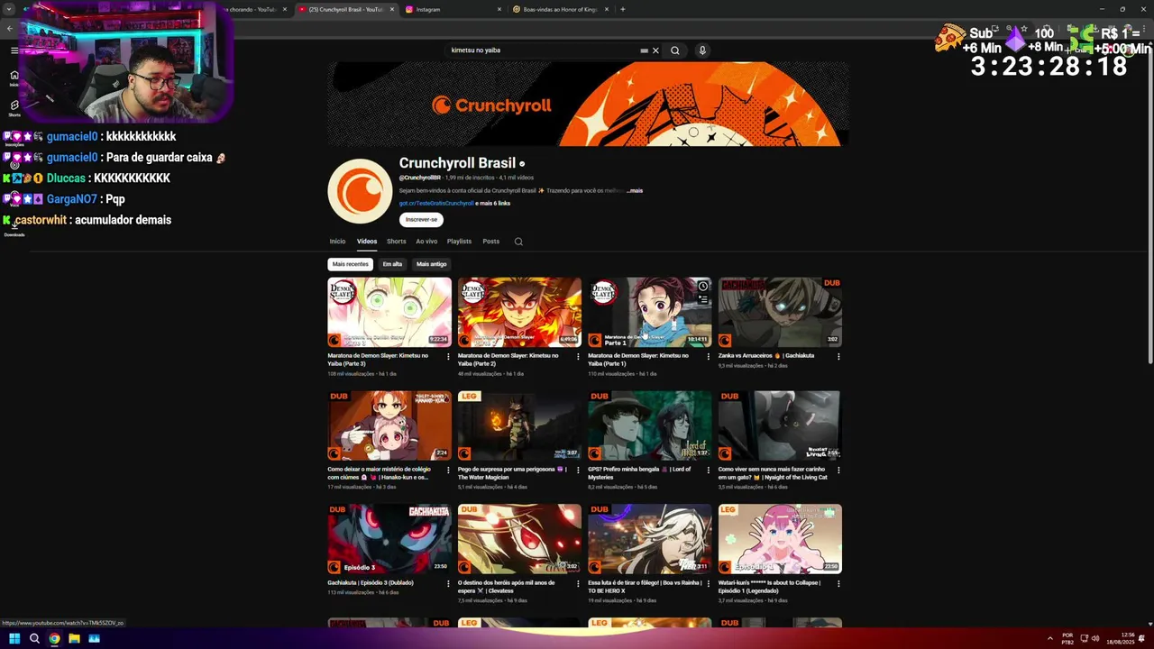
Task: Close the Crunchyroll Brasil browser tab
Action: (392, 9)
